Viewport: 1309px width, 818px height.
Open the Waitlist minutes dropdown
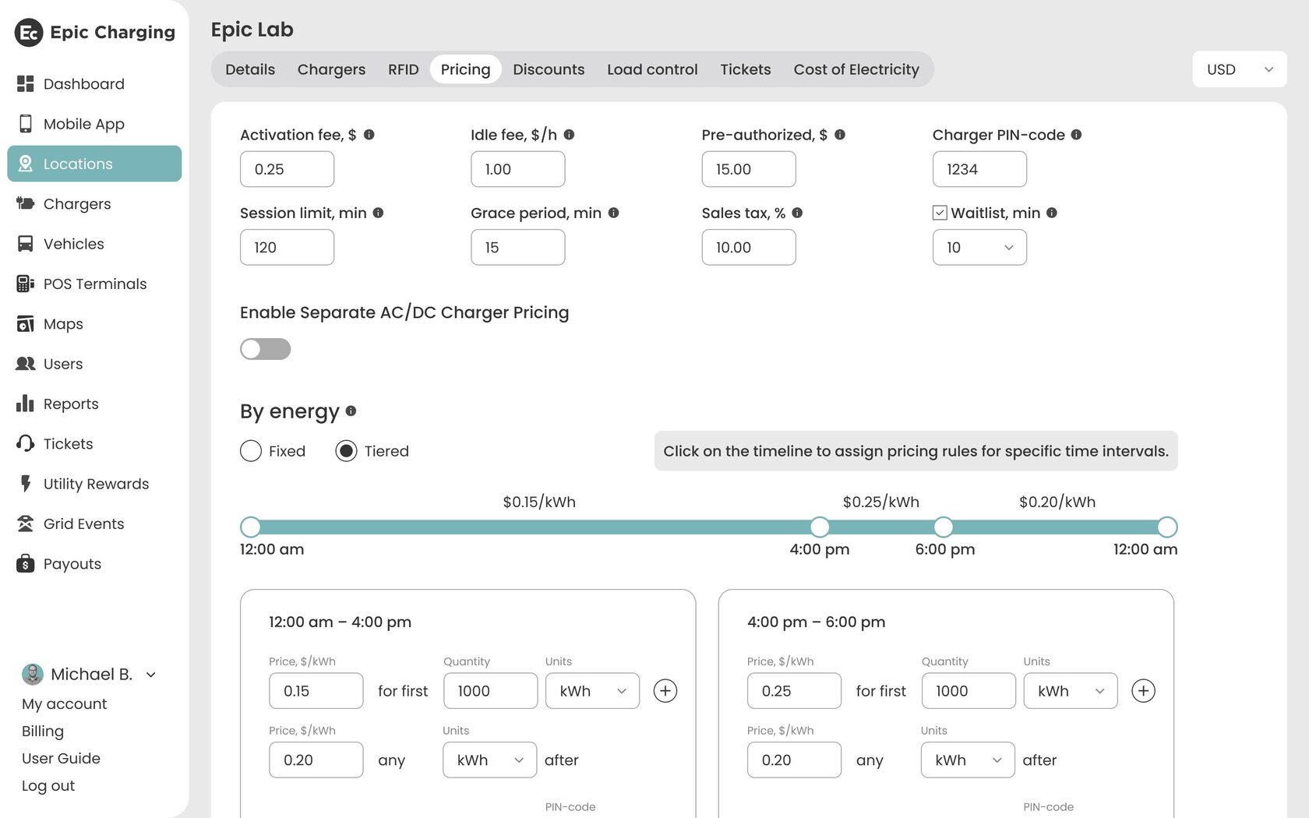979,248
